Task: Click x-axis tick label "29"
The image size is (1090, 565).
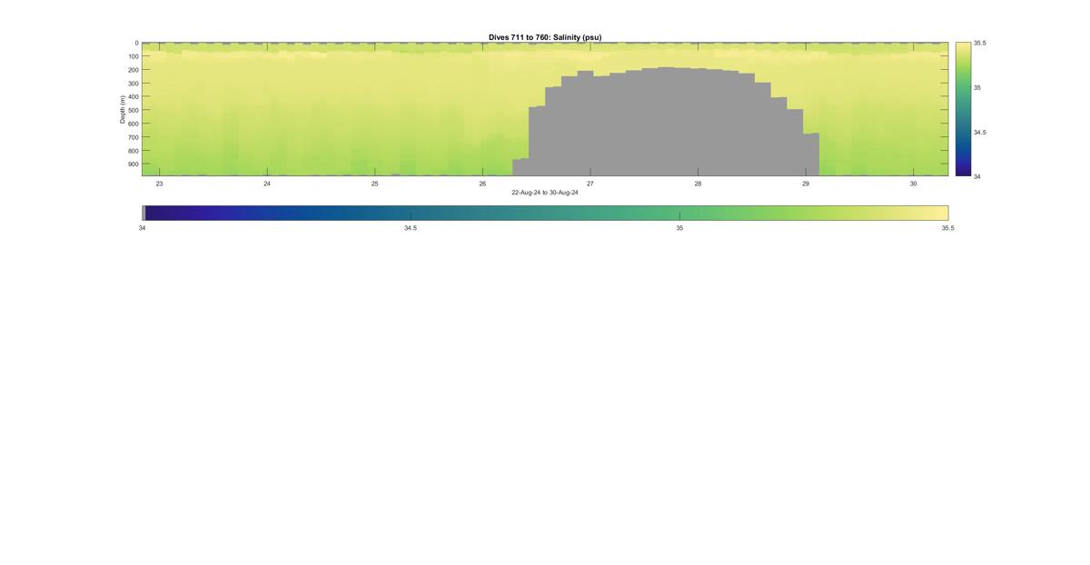Action: click(806, 183)
